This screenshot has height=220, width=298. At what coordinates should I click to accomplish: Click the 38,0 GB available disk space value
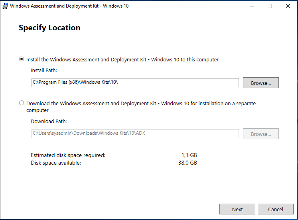pyautogui.click(x=188, y=163)
